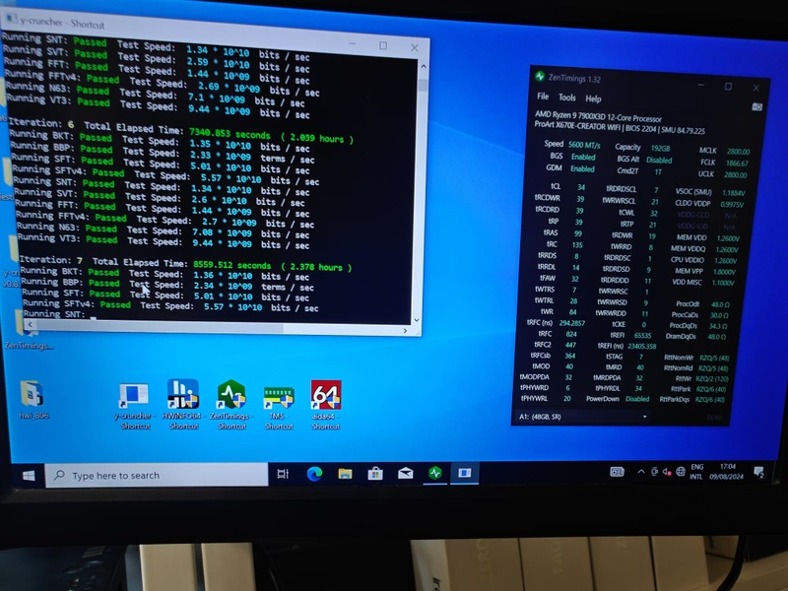Select the aida64 Shortcut desktop icon
The image size is (788, 591).
coord(326,405)
